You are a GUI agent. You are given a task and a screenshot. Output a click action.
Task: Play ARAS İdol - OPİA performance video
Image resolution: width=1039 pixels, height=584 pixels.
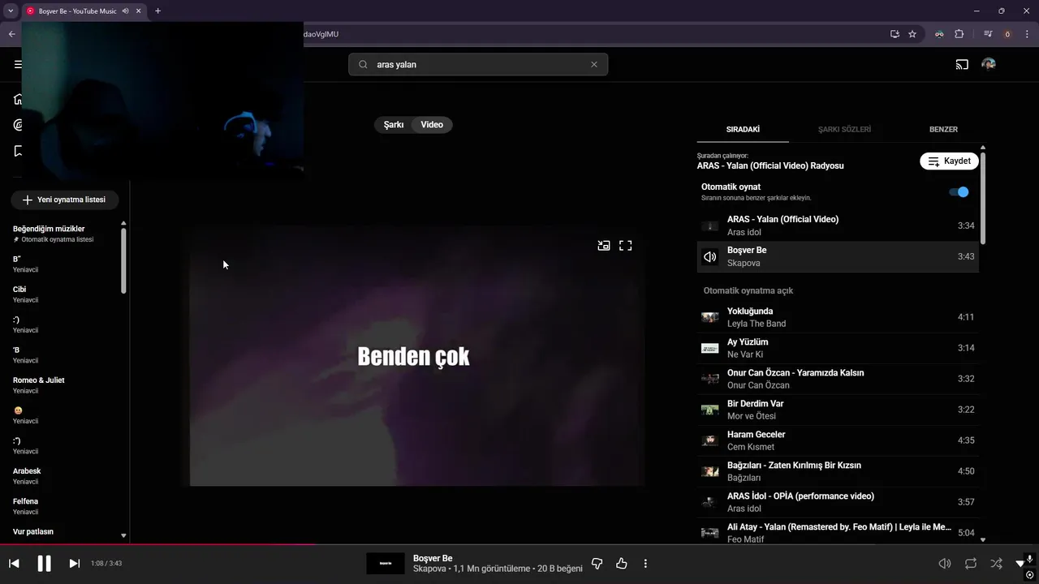pyautogui.click(x=838, y=502)
